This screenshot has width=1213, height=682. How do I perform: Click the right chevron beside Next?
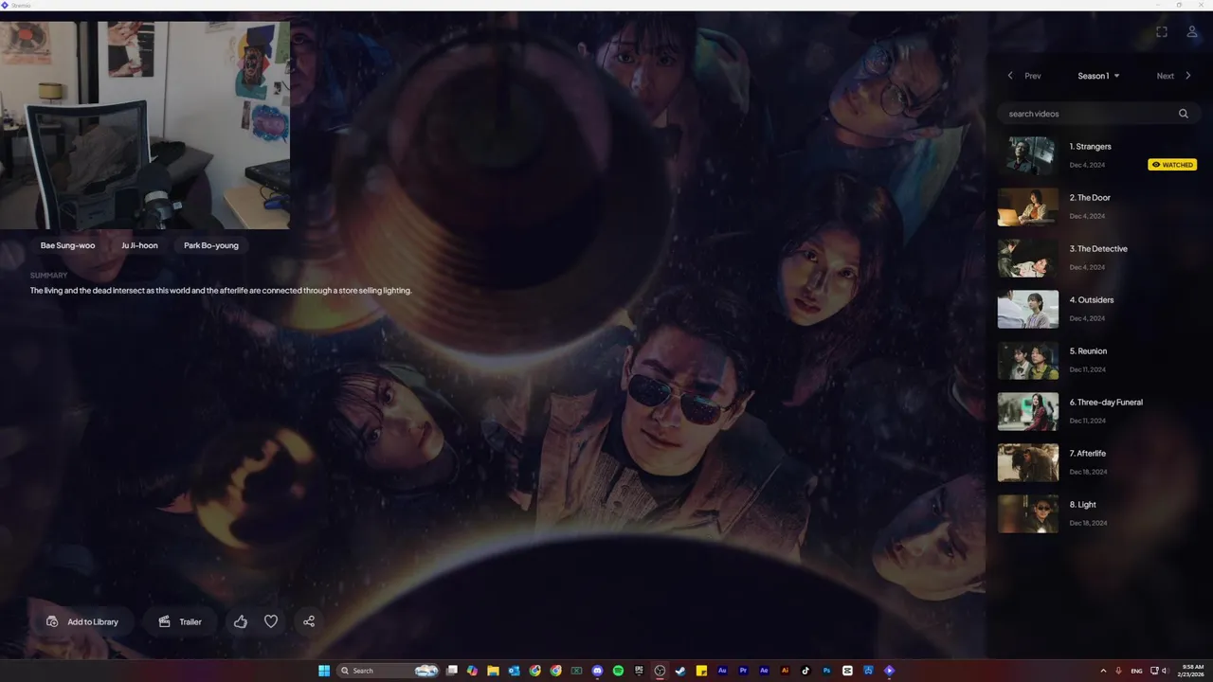tap(1188, 76)
